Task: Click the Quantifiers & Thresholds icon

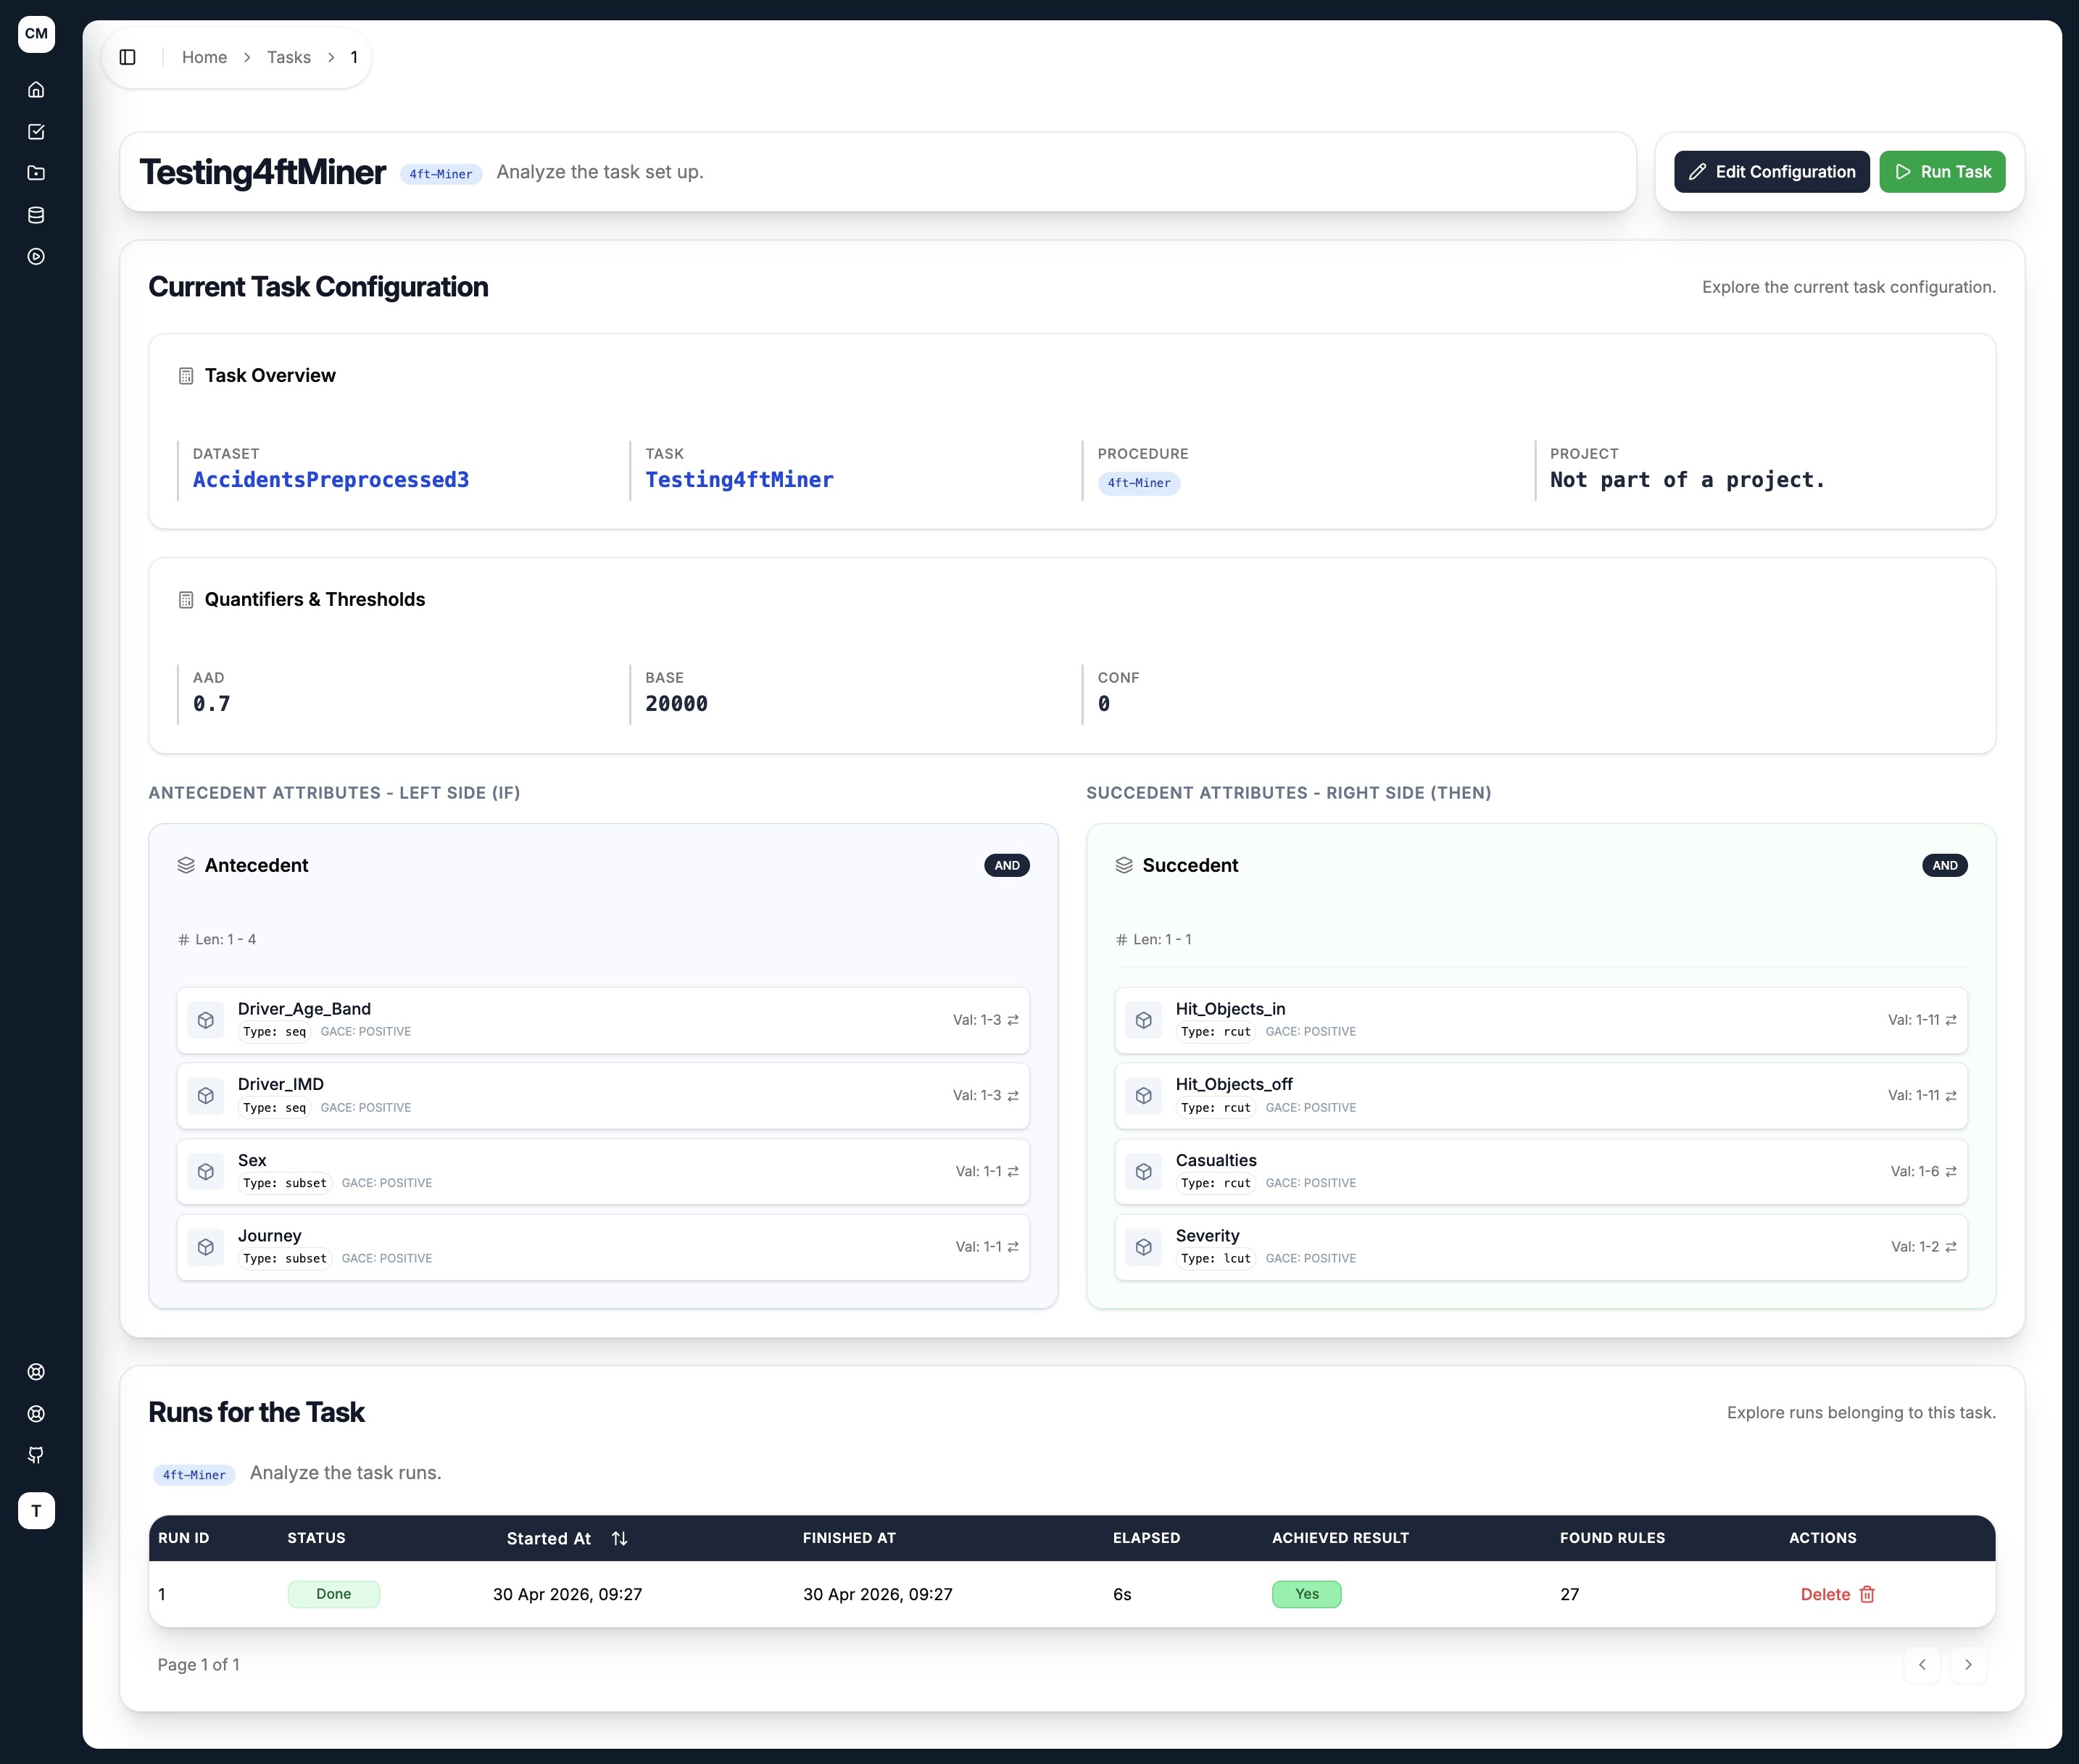Action: 186,600
